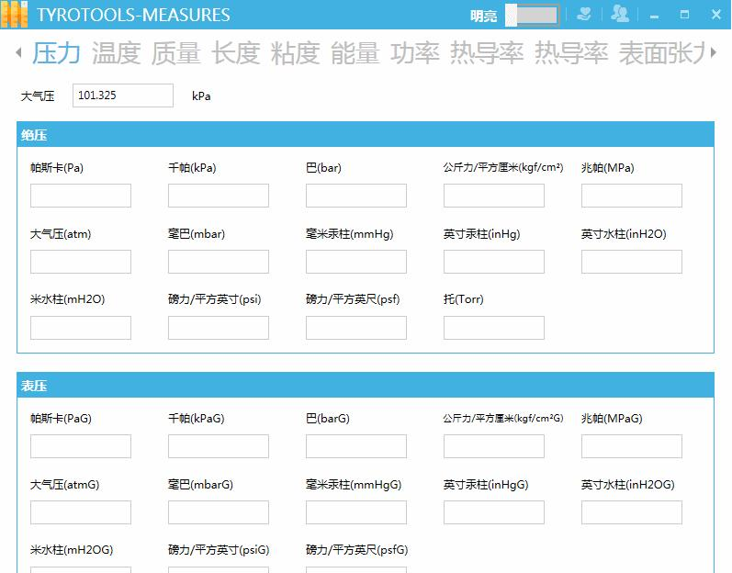Select the 大气压(atm) field
Image resolution: width=732 pixels, height=573 pixels.
coord(81,262)
